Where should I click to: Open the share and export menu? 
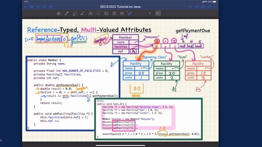tap(51, 7)
